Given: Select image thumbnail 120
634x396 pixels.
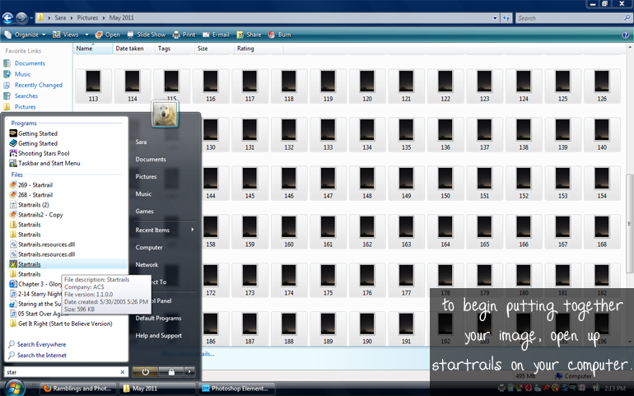Looking at the screenshot, I should (367, 86).
